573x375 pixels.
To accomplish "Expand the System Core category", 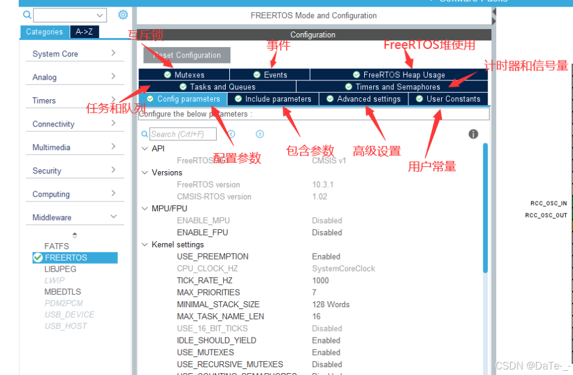I will coord(75,54).
